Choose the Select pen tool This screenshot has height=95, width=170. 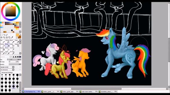(12, 45)
